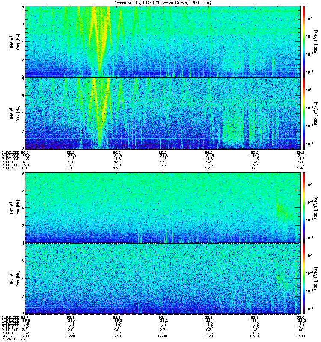
Task: Click the THB 'X_RE_GSE' row label
Action: tap(10, 153)
